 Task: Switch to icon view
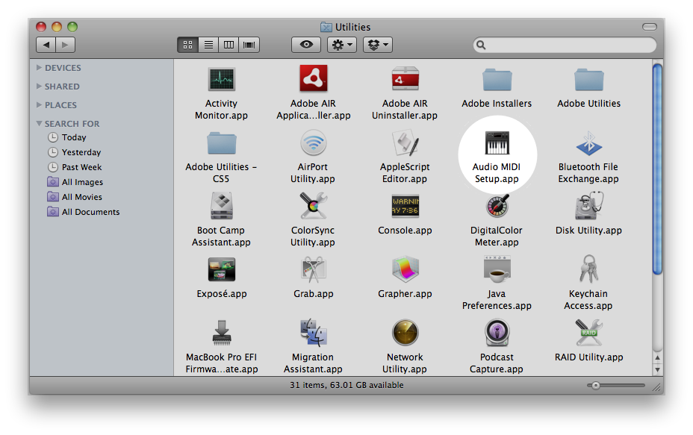[x=188, y=45]
